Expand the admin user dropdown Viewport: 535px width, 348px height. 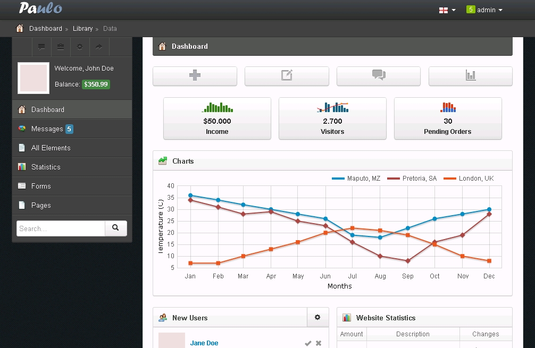[484, 10]
